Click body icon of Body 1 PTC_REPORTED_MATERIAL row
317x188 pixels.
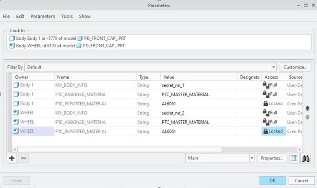(16, 103)
